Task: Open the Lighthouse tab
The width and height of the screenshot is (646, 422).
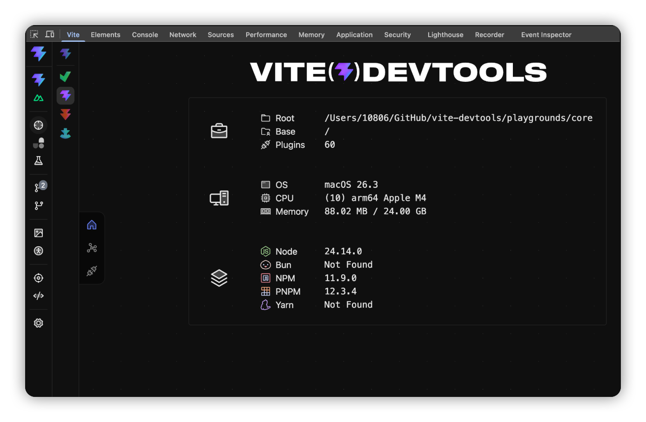Action: (x=445, y=35)
